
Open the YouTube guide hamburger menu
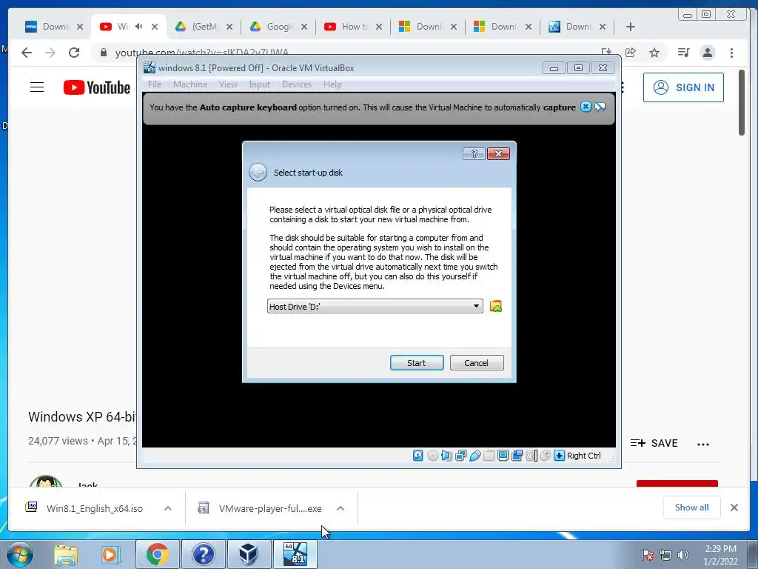tap(37, 87)
